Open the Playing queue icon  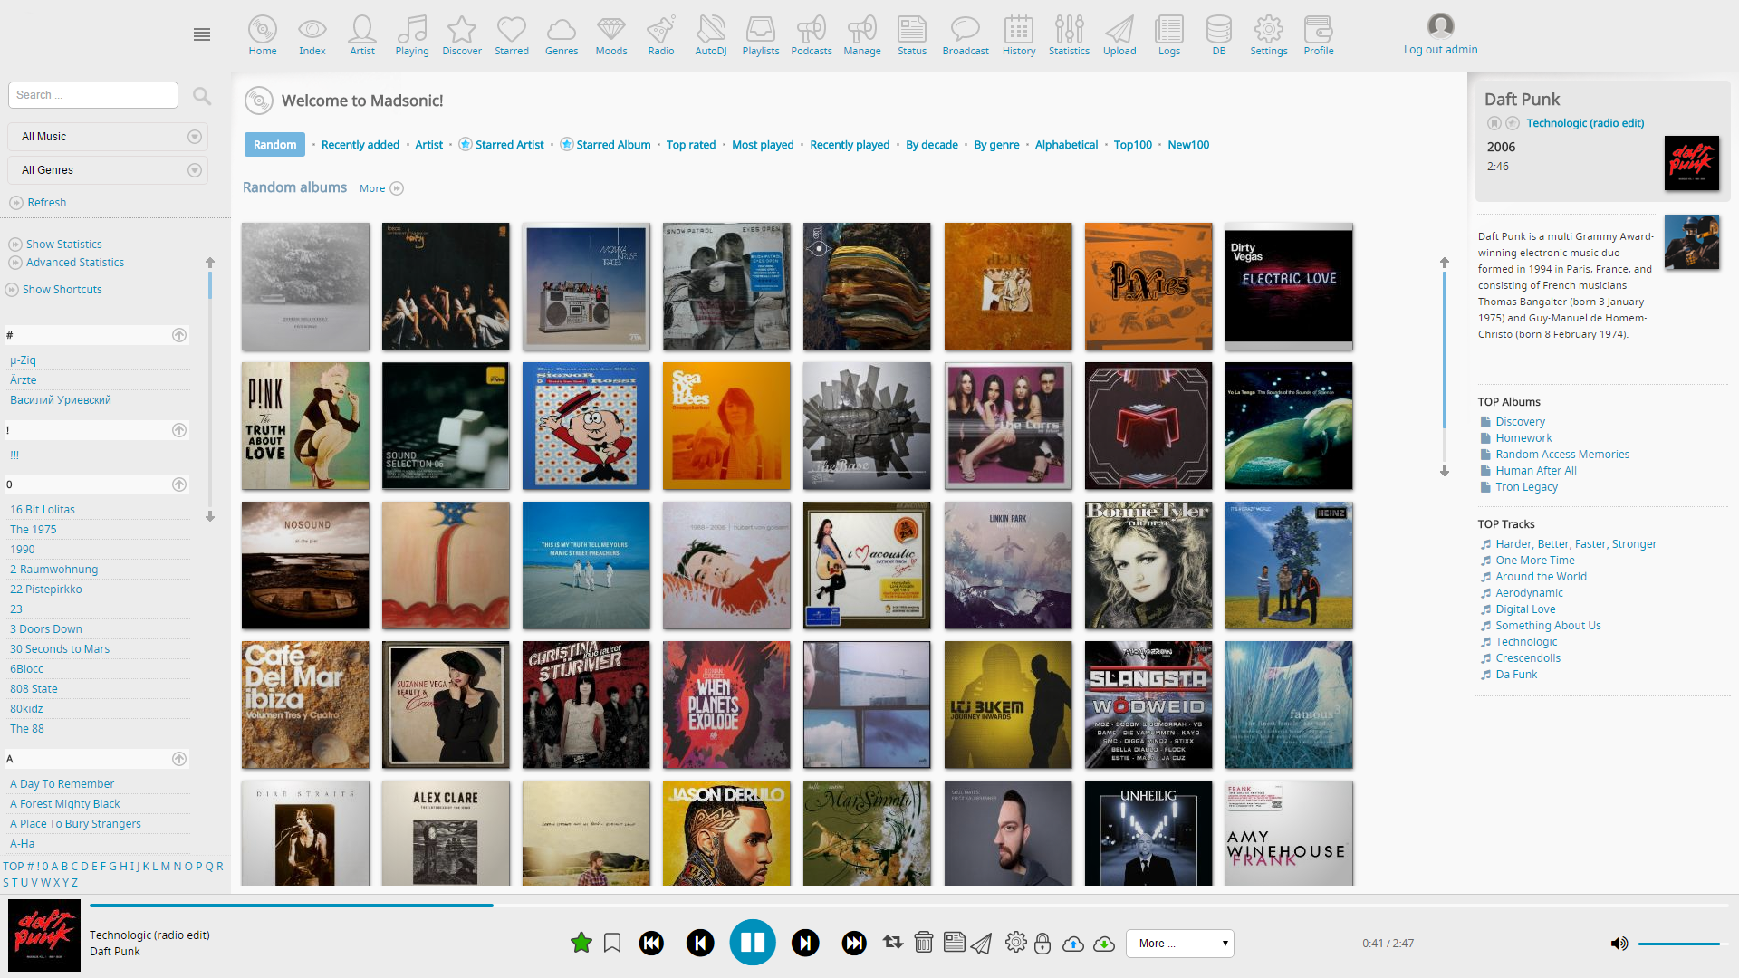coord(412,30)
